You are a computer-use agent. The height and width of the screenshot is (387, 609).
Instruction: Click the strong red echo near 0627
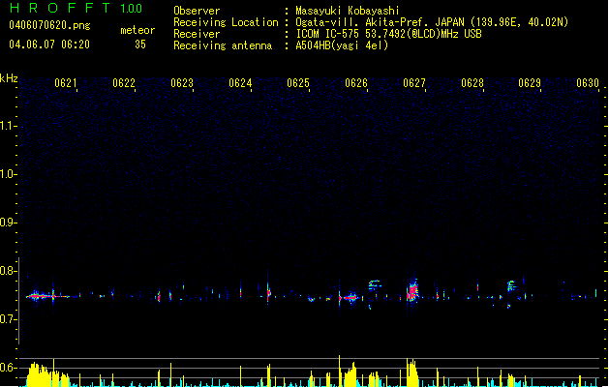click(x=412, y=292)
